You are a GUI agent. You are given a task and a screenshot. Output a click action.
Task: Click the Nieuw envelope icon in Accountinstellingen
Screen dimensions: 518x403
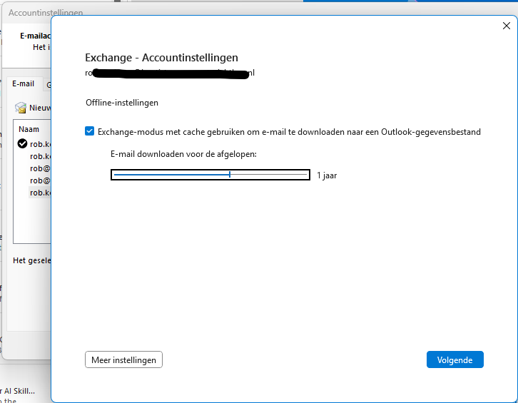[x=21, y=108]
